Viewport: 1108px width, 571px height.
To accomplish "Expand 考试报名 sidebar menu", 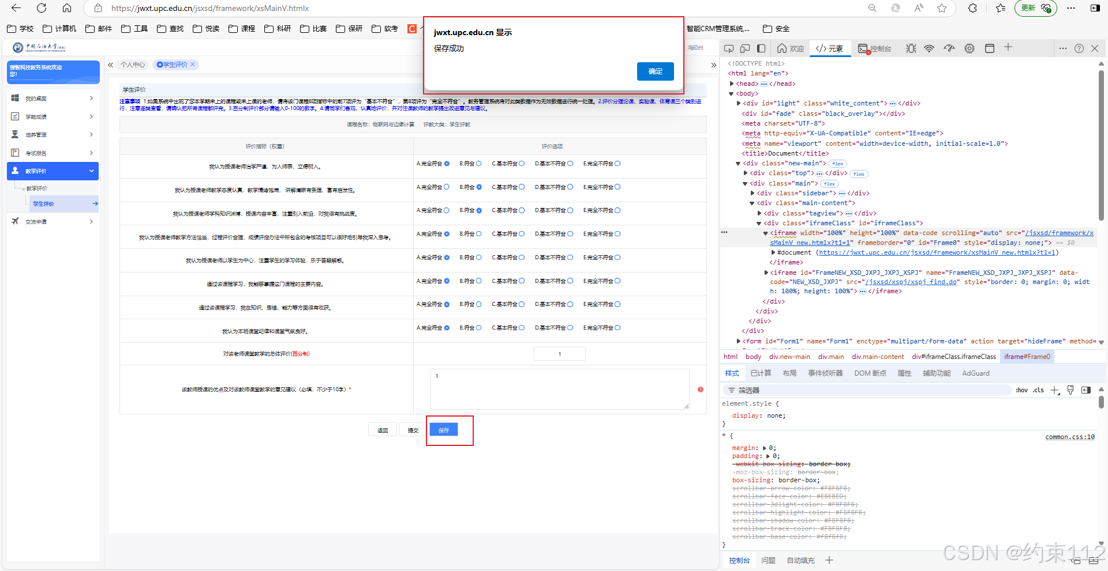I will 53,153.
